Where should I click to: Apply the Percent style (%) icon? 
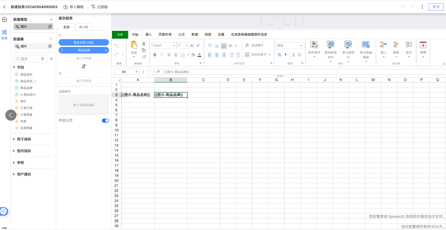click(x=279, y=55)
